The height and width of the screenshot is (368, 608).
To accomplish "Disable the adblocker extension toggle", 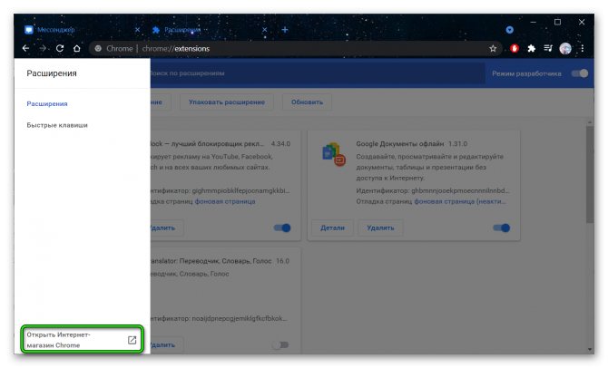I will (282, 228).
